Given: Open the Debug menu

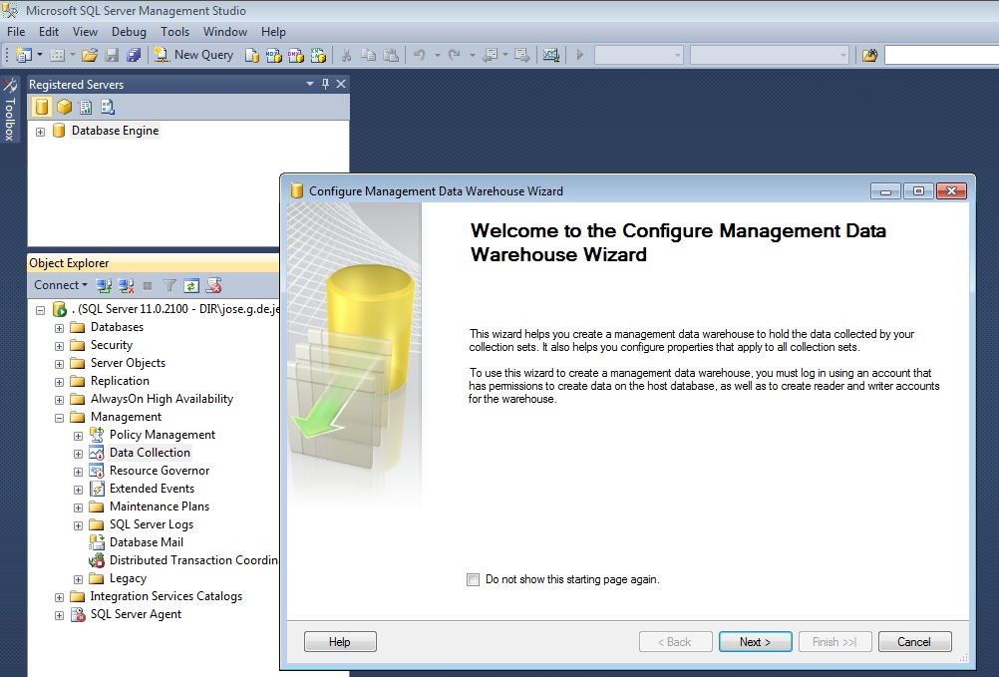Looking at the screenshot, I should 129,32.
